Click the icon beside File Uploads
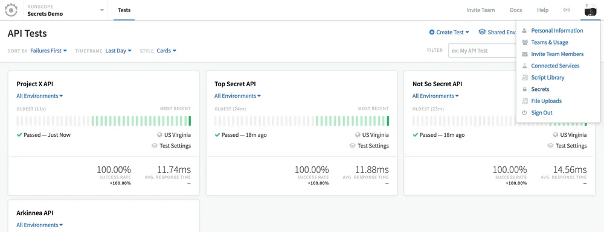 524,101
